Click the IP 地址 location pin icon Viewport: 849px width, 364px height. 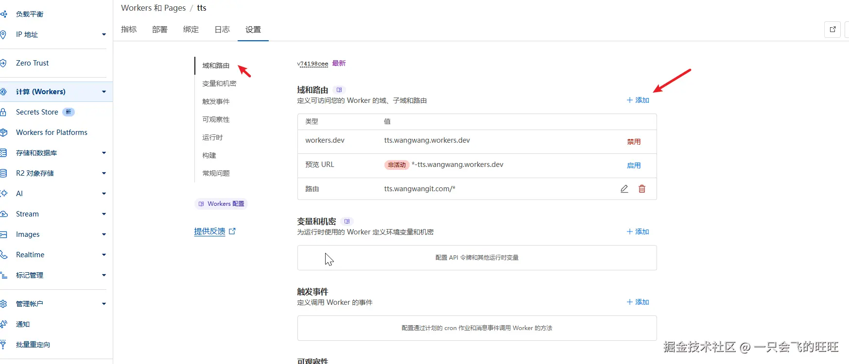tap(3, 34)
